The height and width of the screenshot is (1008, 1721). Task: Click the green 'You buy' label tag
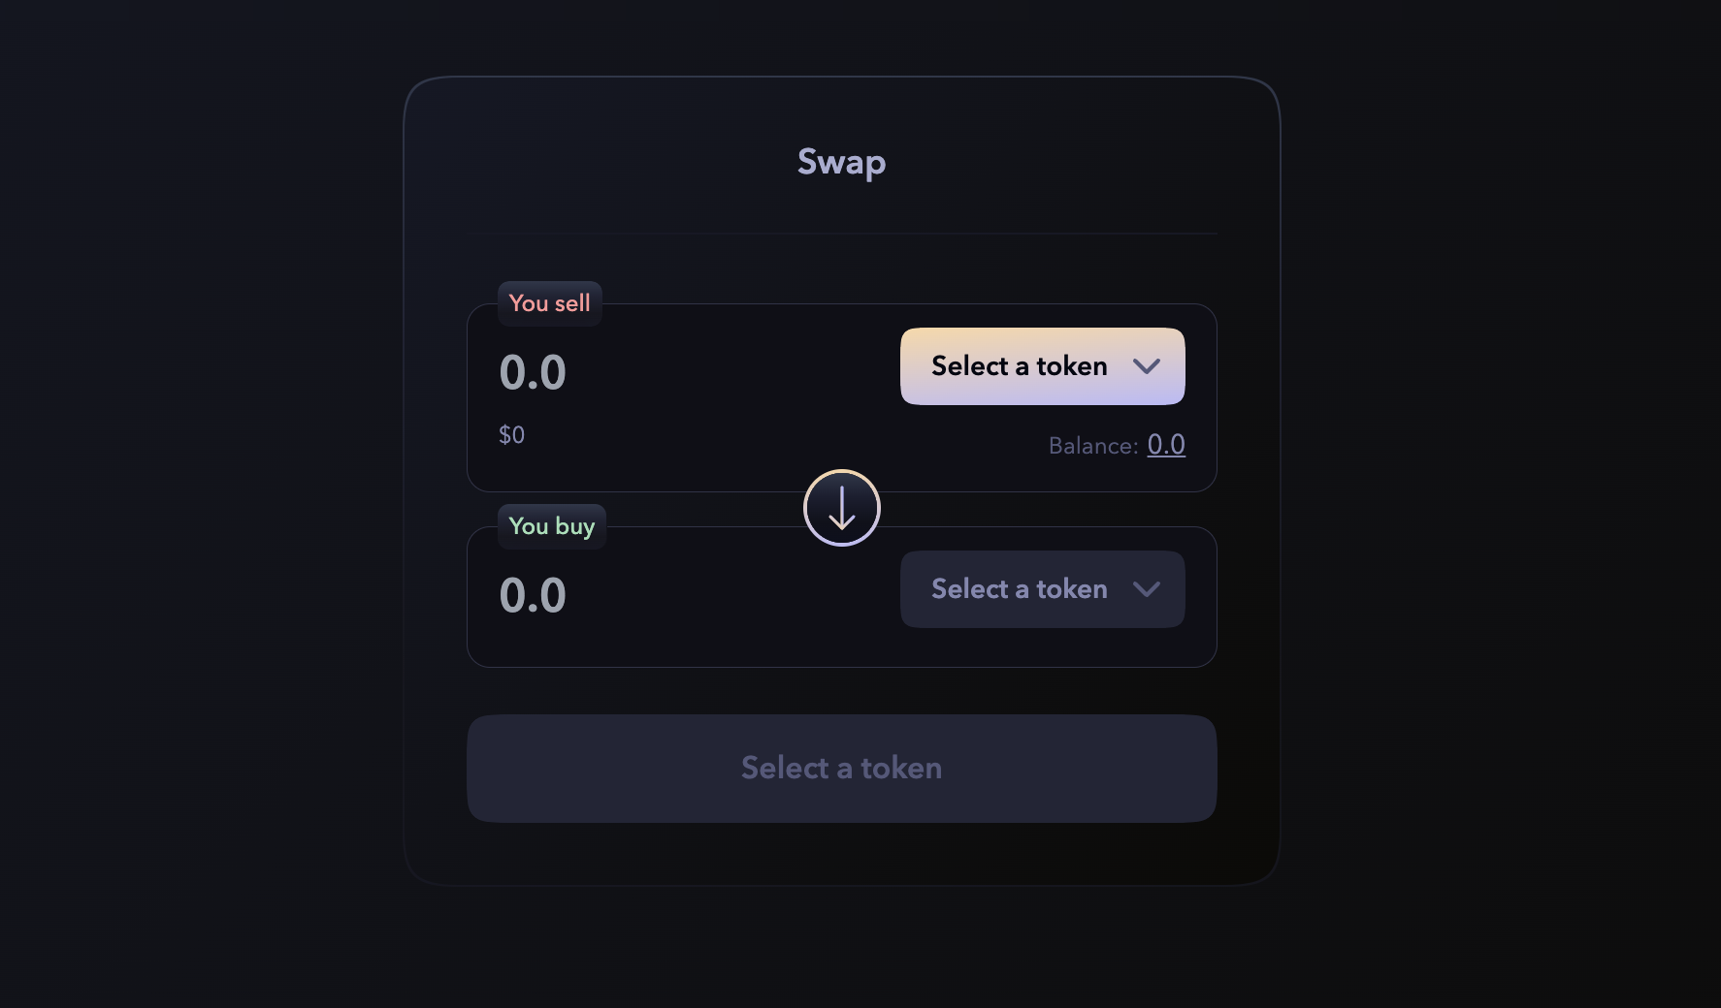[551, 526]
